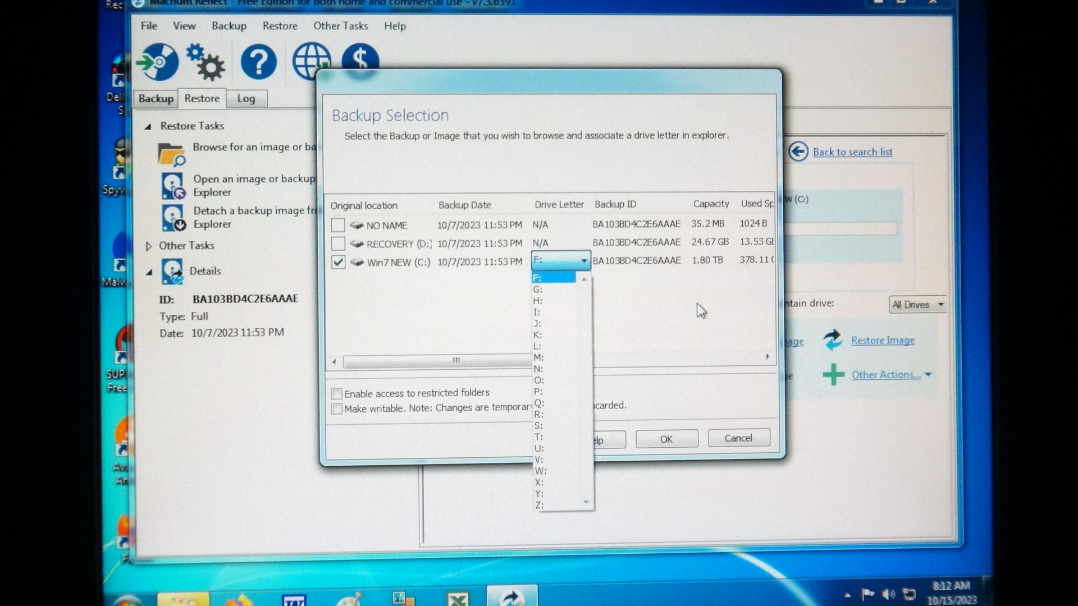Image resolution: width=1078 pixels, height=606 pixels.
Task: Click the Excel taskbar icon
Action: tap(458, 598)
